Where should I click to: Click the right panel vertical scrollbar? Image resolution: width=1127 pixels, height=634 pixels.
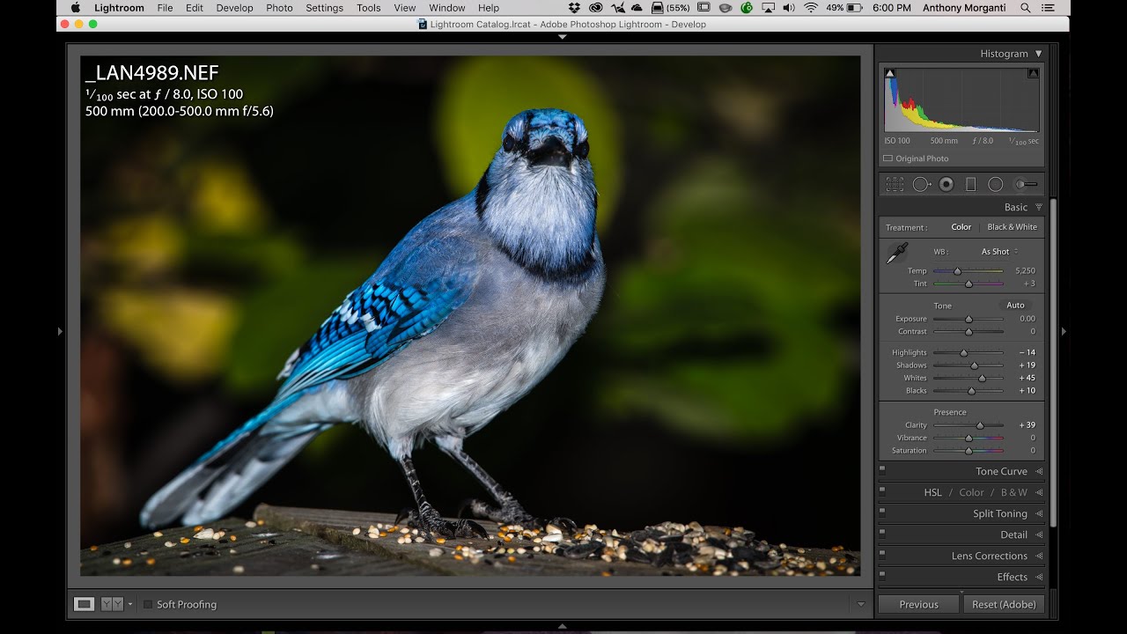pyautogui.click(x=1052, y=361)
